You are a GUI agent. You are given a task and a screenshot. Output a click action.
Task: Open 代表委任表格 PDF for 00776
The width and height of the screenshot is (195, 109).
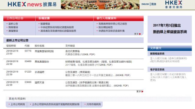(x=80, y=54)
